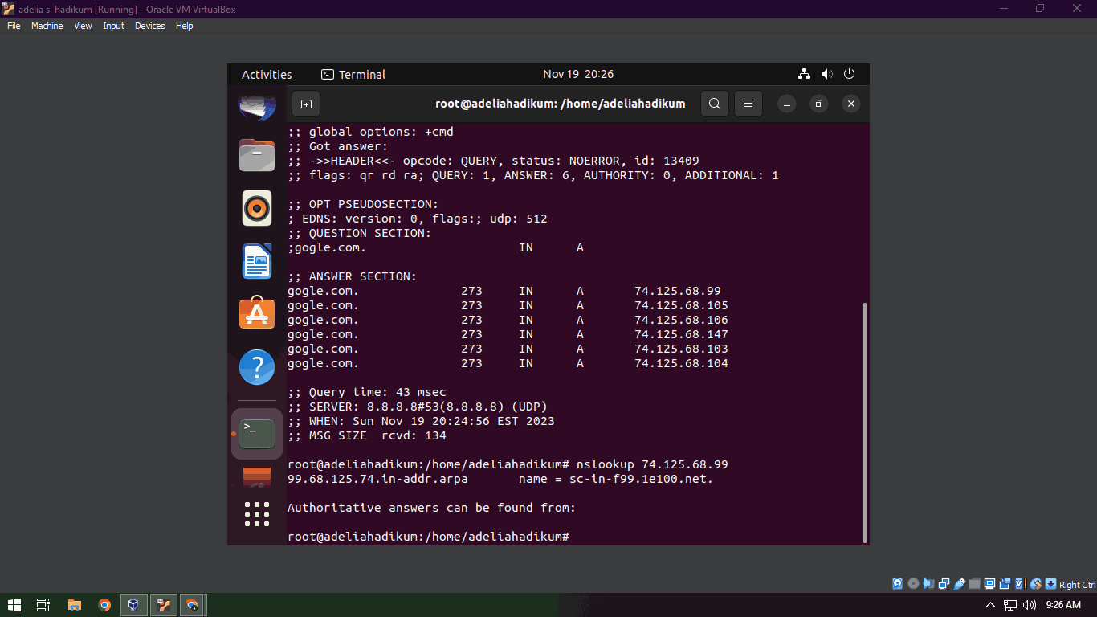Click the VirtualBox shared folders indicator

tap(974, 584)
